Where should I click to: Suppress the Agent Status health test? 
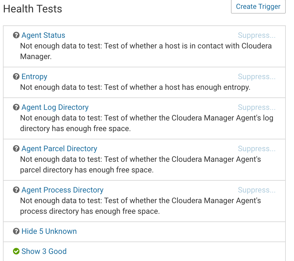point(257,35)
